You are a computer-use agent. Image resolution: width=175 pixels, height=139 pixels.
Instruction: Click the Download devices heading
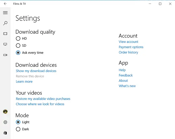[x=36, y=65]
